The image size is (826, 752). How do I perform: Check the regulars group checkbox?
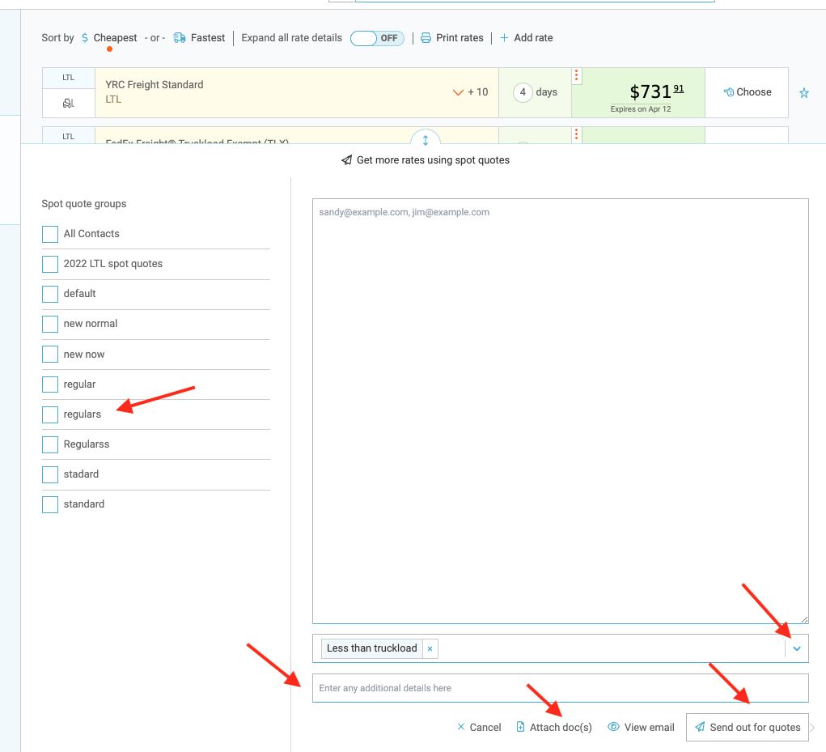click(x=50, y=414)
